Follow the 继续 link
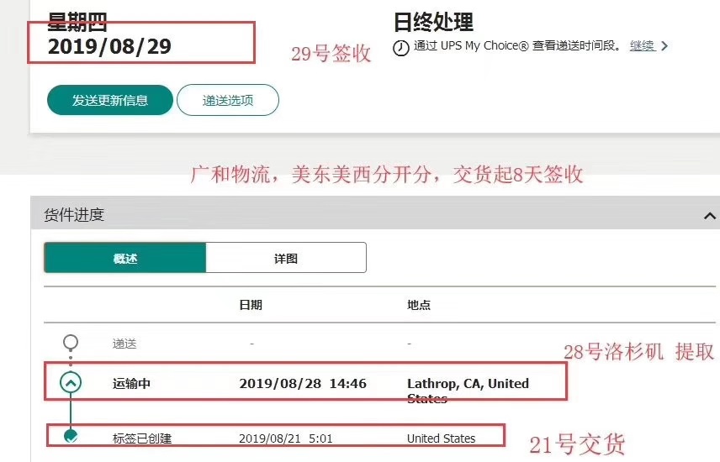This screenshot has height=462, width=720. coord(642,46)
